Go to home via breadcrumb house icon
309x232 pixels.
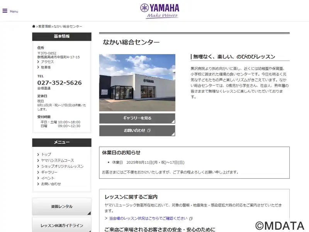pyautogui.click(x=34, y=26)
